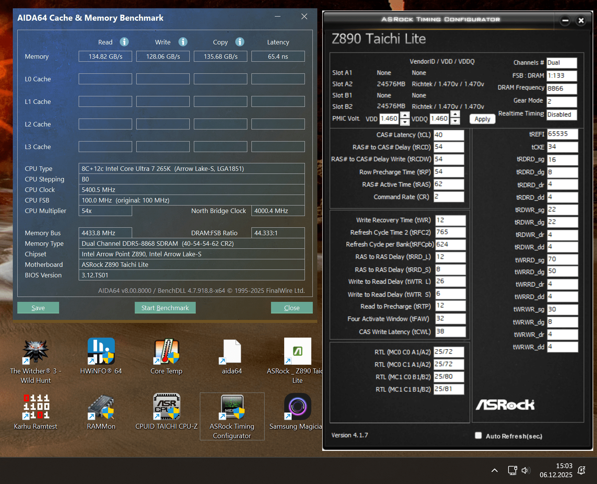Click the tWRWR_sg field showing 30

[x=562, y=309]
